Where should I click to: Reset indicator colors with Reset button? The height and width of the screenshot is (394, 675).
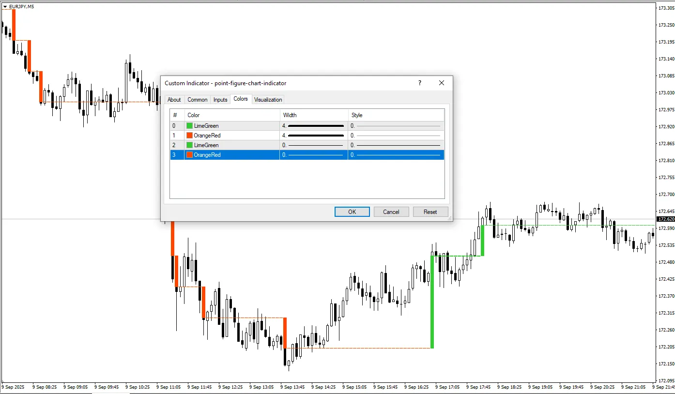click(430, 212)
